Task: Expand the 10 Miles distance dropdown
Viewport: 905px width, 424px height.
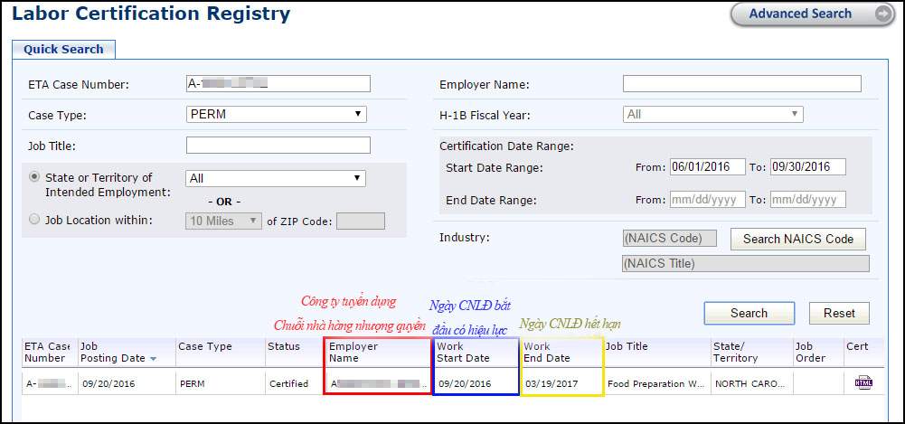Action: coord(223,221)
